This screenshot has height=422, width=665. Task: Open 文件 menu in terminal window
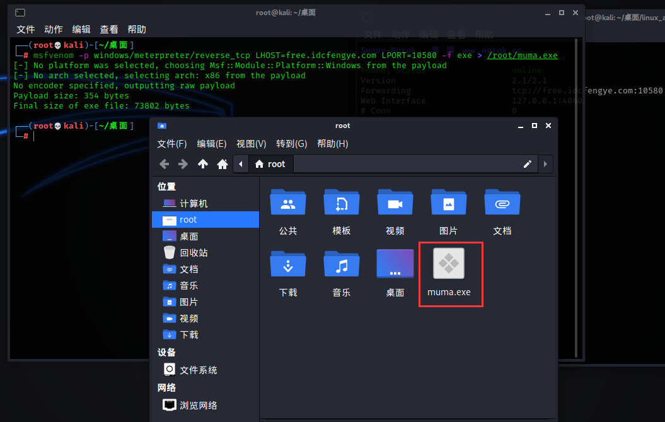click(x=26, y=29)
